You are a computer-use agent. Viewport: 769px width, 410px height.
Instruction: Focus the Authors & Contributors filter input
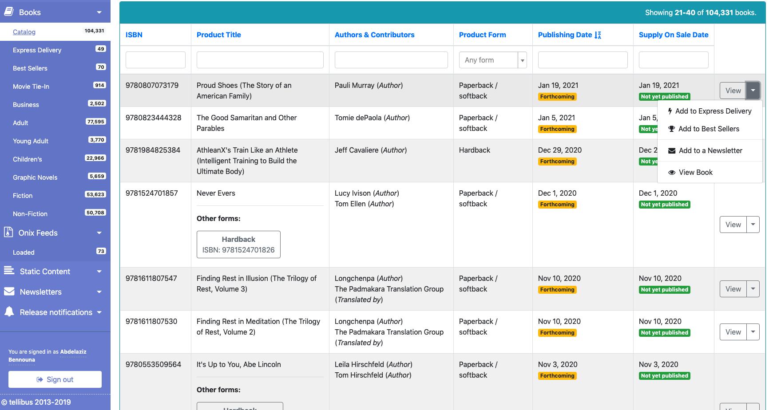coord(391,60)
